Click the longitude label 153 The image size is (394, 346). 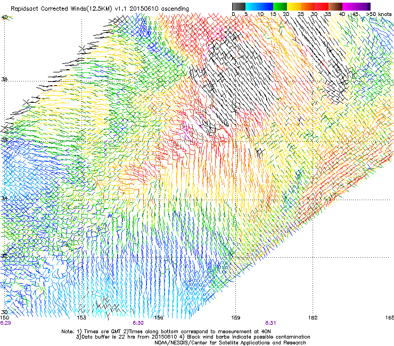pyautogui.click(x=81, y=318)
